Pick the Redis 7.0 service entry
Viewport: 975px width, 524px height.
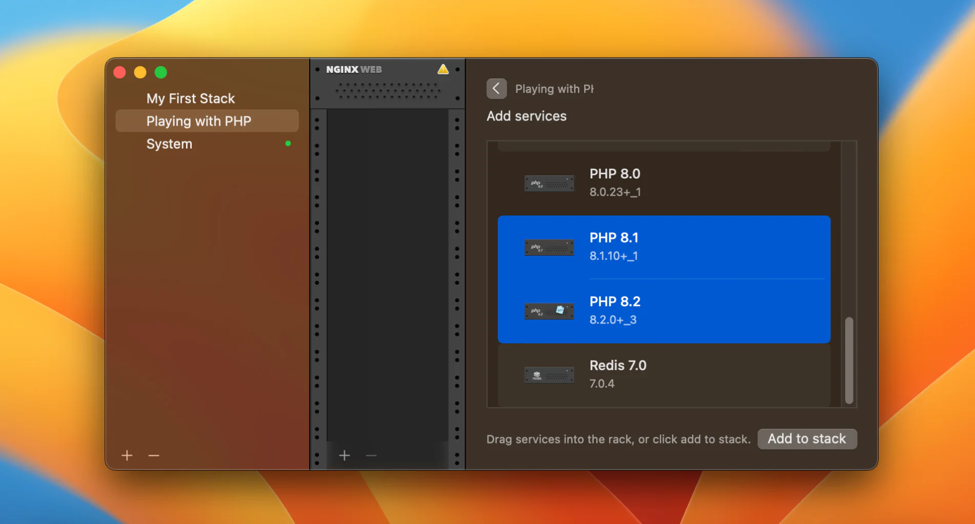point(663,374)
